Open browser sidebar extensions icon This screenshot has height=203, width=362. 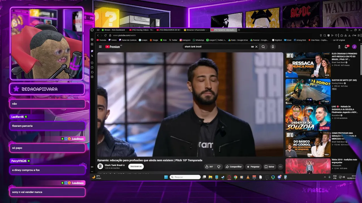pyautogui.click(x=92, y=72)
